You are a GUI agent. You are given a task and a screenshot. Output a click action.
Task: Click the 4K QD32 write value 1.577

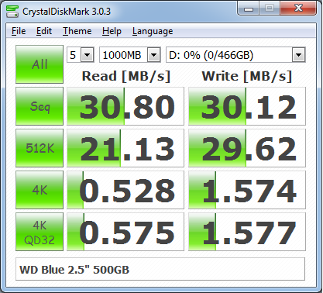247,232
